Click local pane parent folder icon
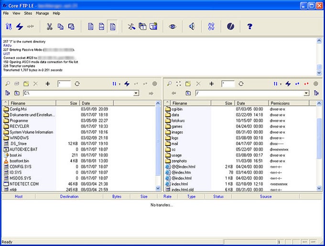The width and height of the screenshot is (325, 246). [x=17, y=93]
